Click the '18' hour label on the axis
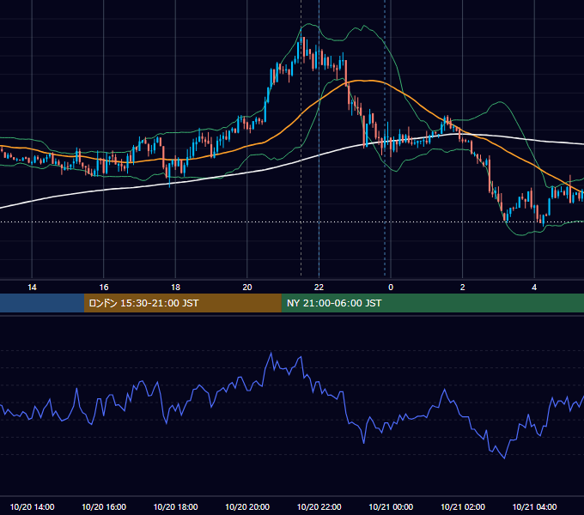The height and width of the screenshot is (515, 584). point(175,288)
